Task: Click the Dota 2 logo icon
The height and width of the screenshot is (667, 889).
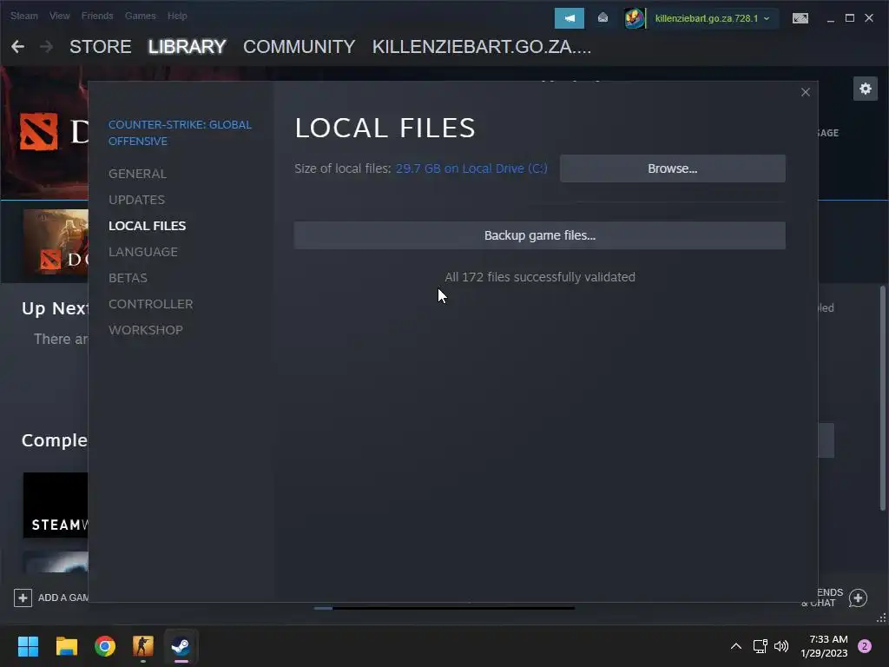Action: point(38,132)
